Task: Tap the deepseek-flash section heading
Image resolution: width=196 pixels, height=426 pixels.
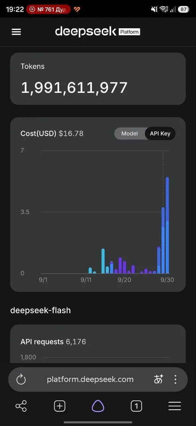Action: (40, 311)
